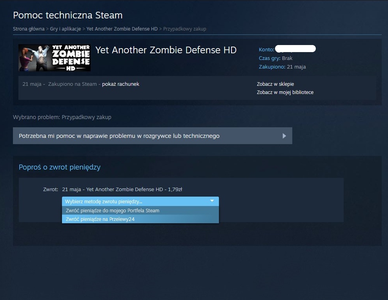Click the 'Czas gry: Brak' text

tap(275, 58)
